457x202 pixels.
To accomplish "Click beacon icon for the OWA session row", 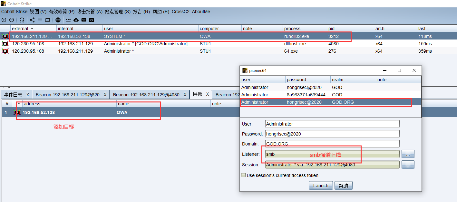I will pyautogui.click(x=5, y=36).
